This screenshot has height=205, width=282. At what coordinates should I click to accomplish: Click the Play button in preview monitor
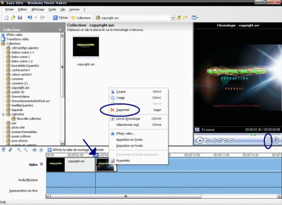click(200, 141)
